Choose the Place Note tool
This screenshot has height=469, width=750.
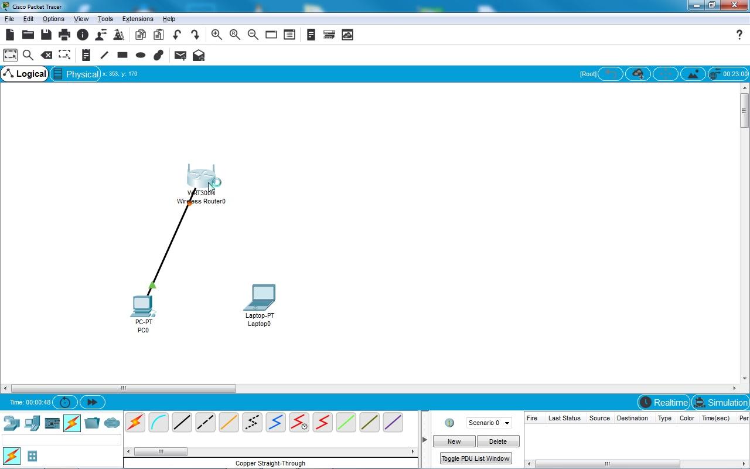pos(86,55)
